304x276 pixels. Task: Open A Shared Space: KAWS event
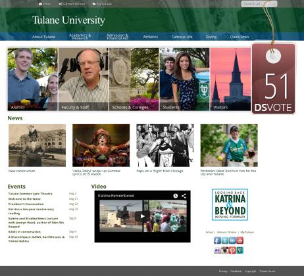36,239
